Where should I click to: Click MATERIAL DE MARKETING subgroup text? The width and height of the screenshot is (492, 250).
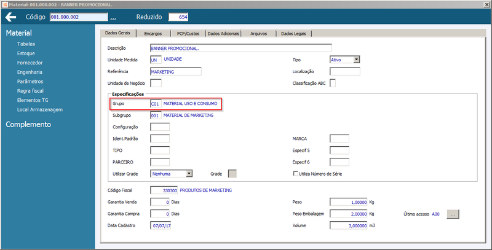click(188, 115)
